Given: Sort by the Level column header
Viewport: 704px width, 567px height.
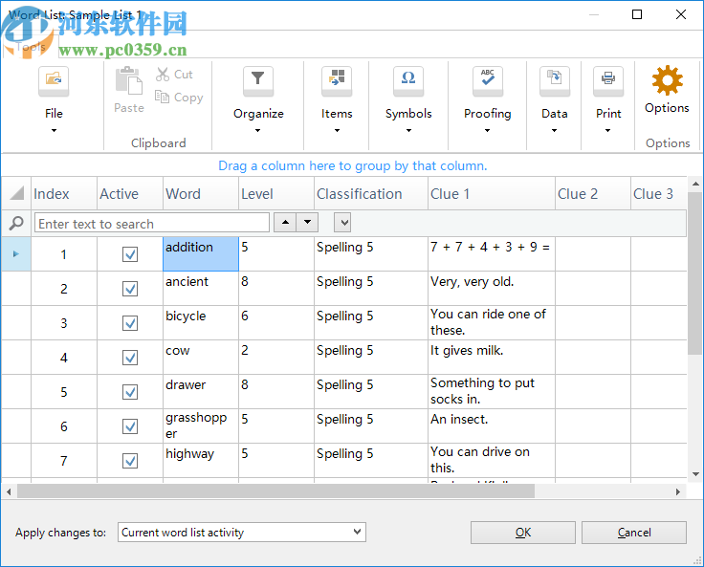Looking at the screenshot, I should (x=276, y=193).
